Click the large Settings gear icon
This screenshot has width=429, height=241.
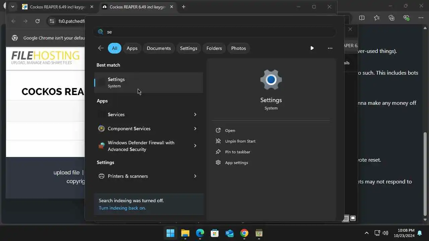coord(271,80)
